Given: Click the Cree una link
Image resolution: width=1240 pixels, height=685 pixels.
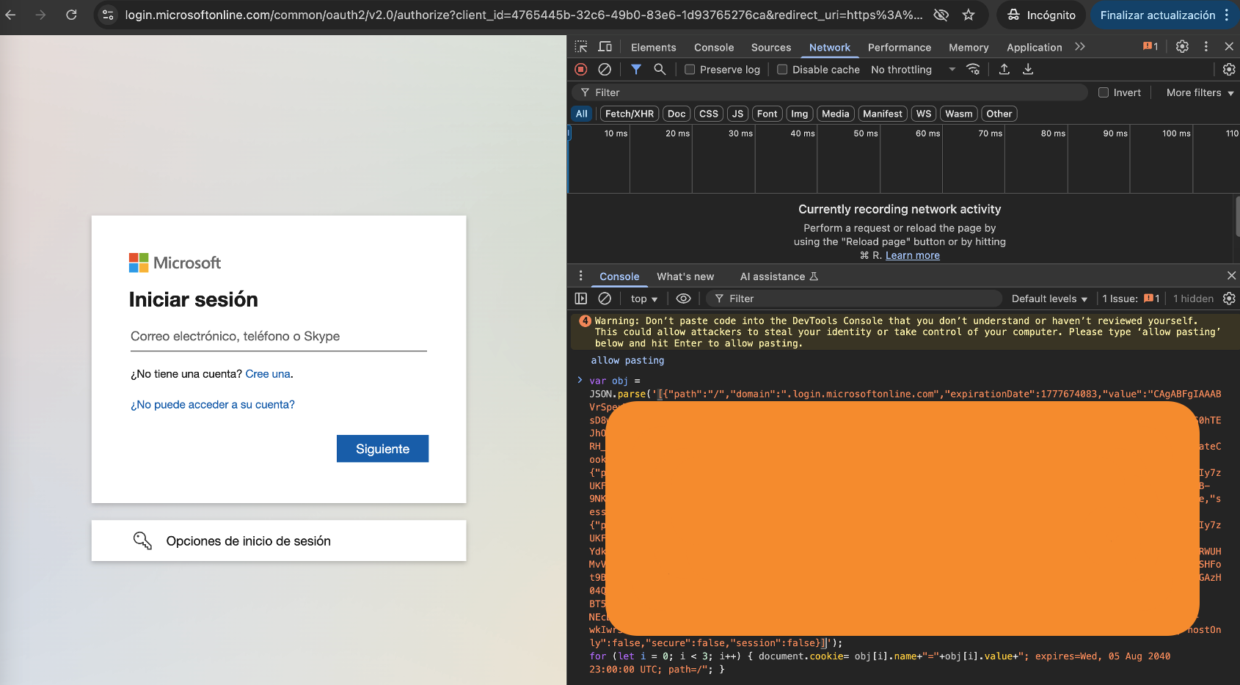Looking at the screenshot, I should 268,374.
